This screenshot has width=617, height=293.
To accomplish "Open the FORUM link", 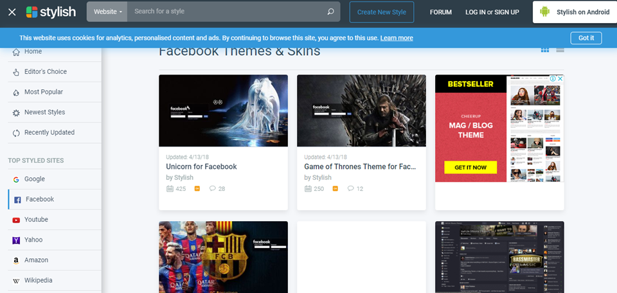I will tap(441, 12).
